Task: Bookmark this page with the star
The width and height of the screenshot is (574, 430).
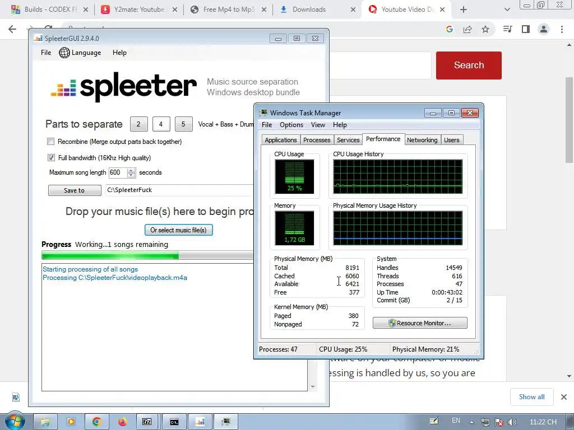Action: tap(485, 29)
